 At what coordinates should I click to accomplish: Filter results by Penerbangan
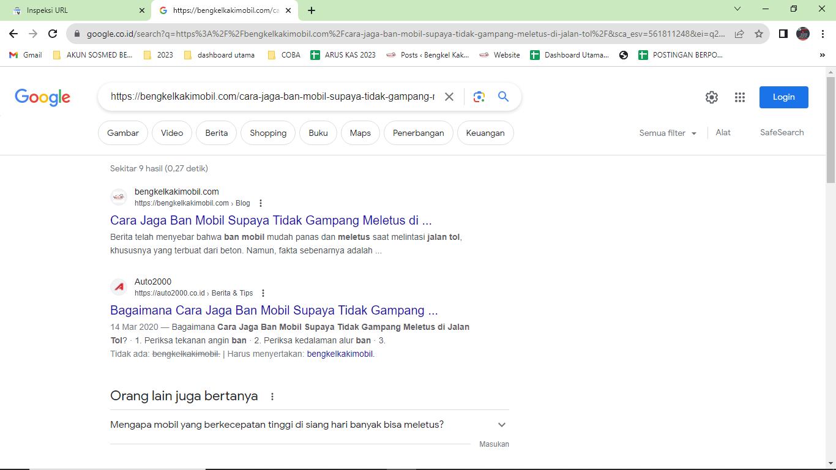click(419, 133)
